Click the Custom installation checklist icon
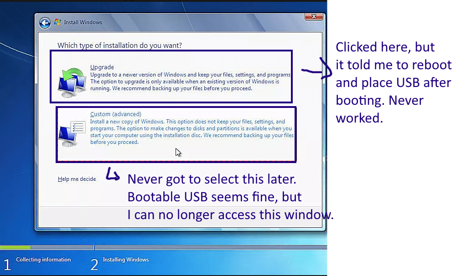 [x=72, y=133]
